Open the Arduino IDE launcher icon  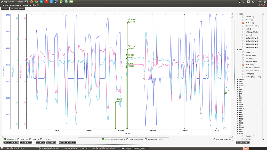[x=41, y=2]
